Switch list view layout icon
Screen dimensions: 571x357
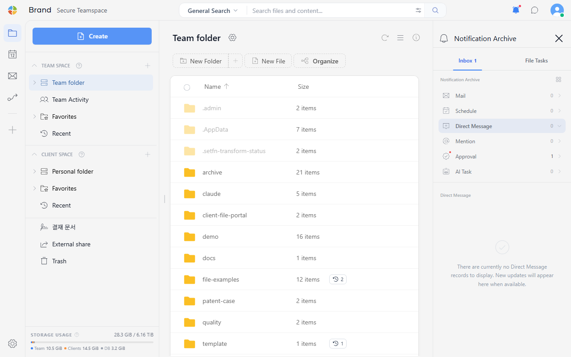pos(401,38)
